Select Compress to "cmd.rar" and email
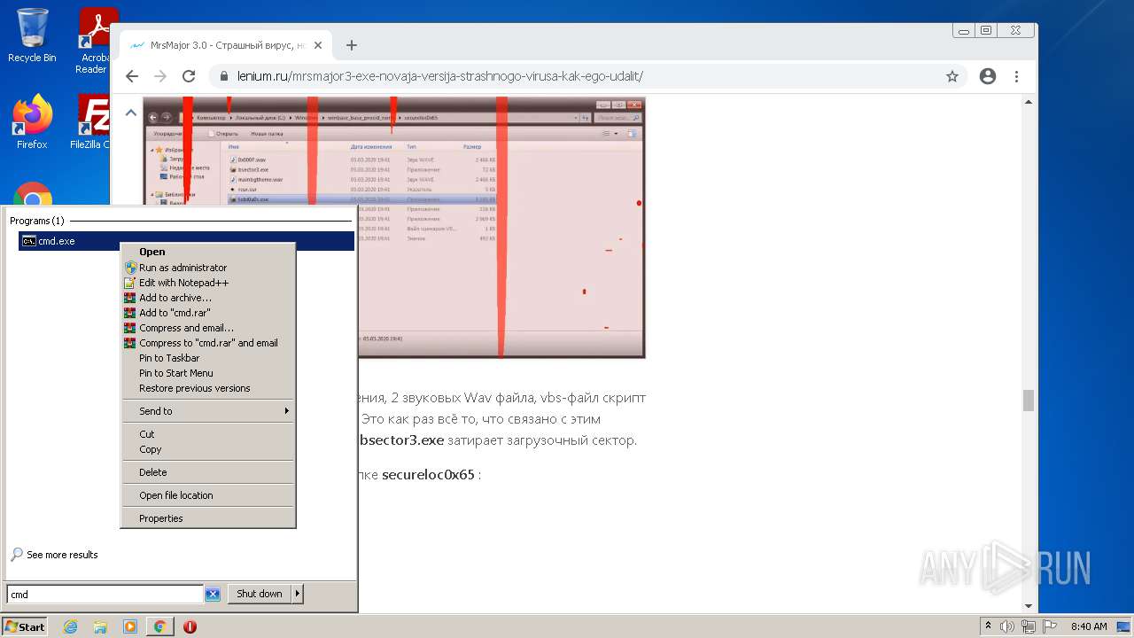This screenshot has height=638, width=1134. (208, 343)
